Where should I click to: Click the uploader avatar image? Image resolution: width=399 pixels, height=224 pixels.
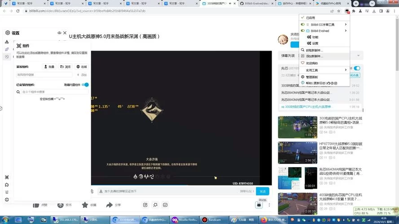[x=283, y=39]
